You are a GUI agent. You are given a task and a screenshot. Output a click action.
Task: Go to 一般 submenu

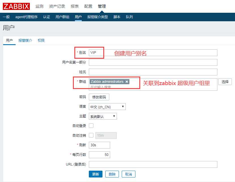[x=6, y=17]
